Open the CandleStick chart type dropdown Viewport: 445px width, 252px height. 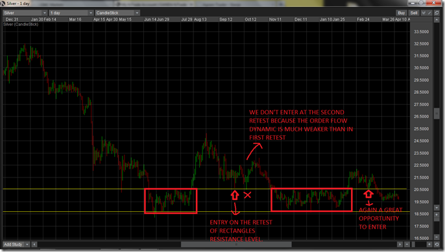117,13
